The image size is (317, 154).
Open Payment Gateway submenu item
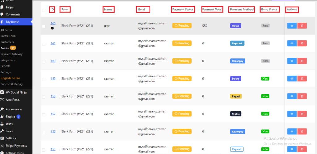(12, 54)
